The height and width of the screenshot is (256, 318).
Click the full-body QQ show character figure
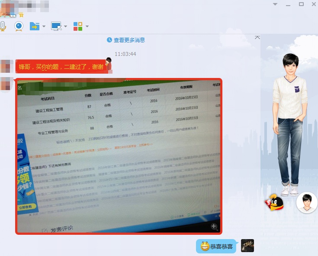[x=290, y=124]
